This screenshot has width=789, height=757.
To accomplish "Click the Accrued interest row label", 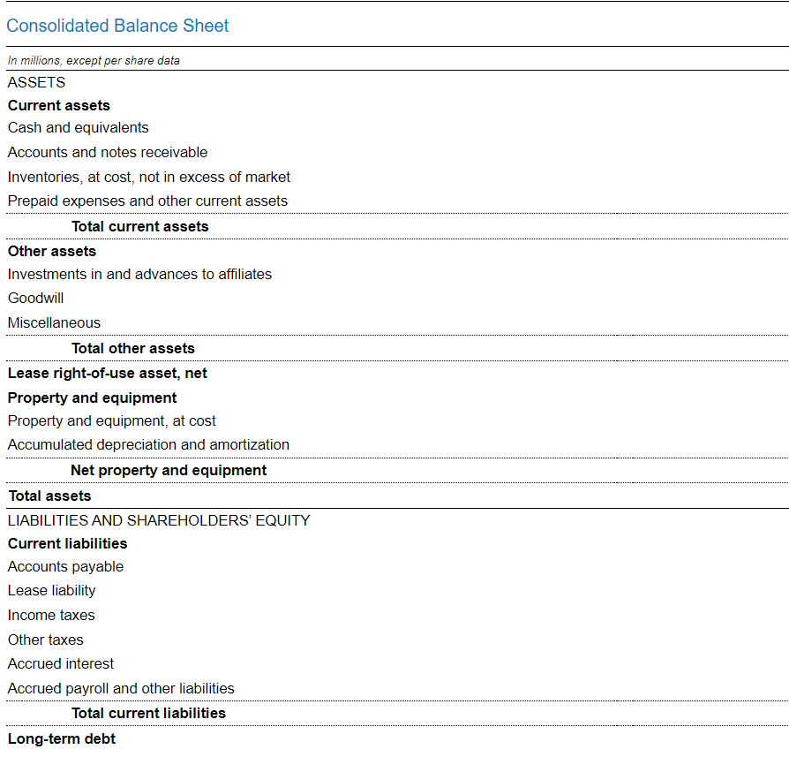I will 61,664.
